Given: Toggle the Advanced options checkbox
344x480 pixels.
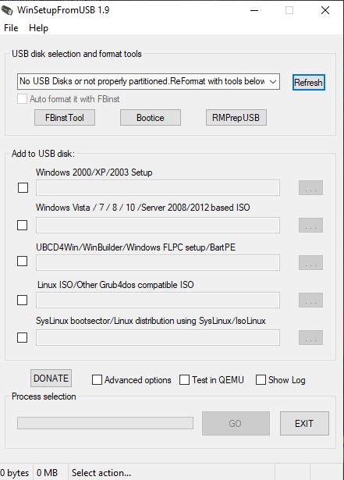Looking at the screenshot, I should click(x=97, y=379).
